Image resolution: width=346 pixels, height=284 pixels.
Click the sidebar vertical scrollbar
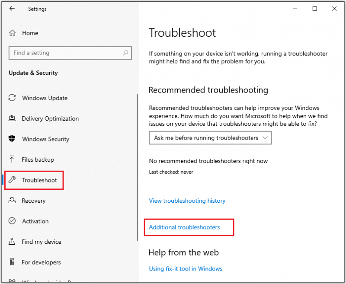point(137,168)
